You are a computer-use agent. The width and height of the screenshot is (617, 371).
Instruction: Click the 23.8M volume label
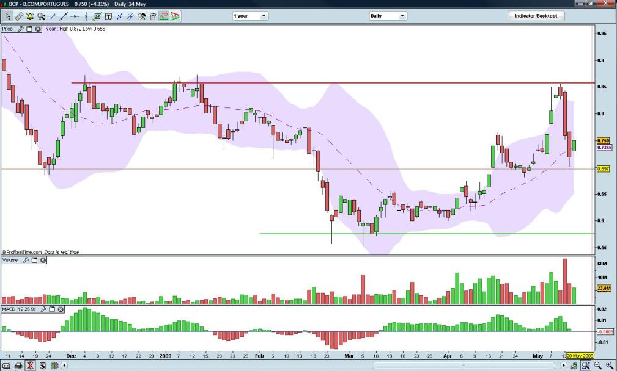(x=604, y=288)
